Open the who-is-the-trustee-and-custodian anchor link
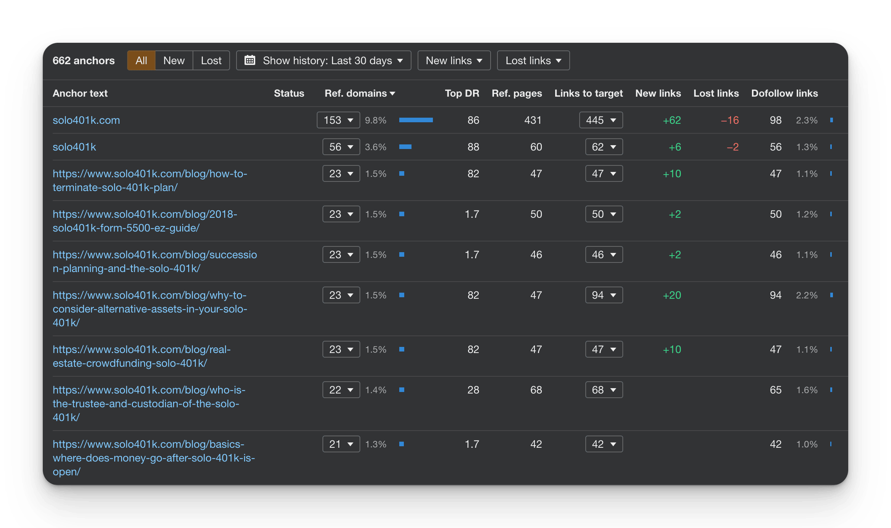This screenshot has height=528, width=891. click(149, 403)
